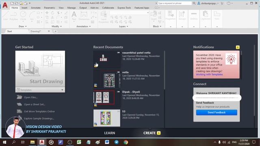The image size is (260, 146).
Task: Pin the vasantbhai patel vetla document
Action: [x=118, y=53]
